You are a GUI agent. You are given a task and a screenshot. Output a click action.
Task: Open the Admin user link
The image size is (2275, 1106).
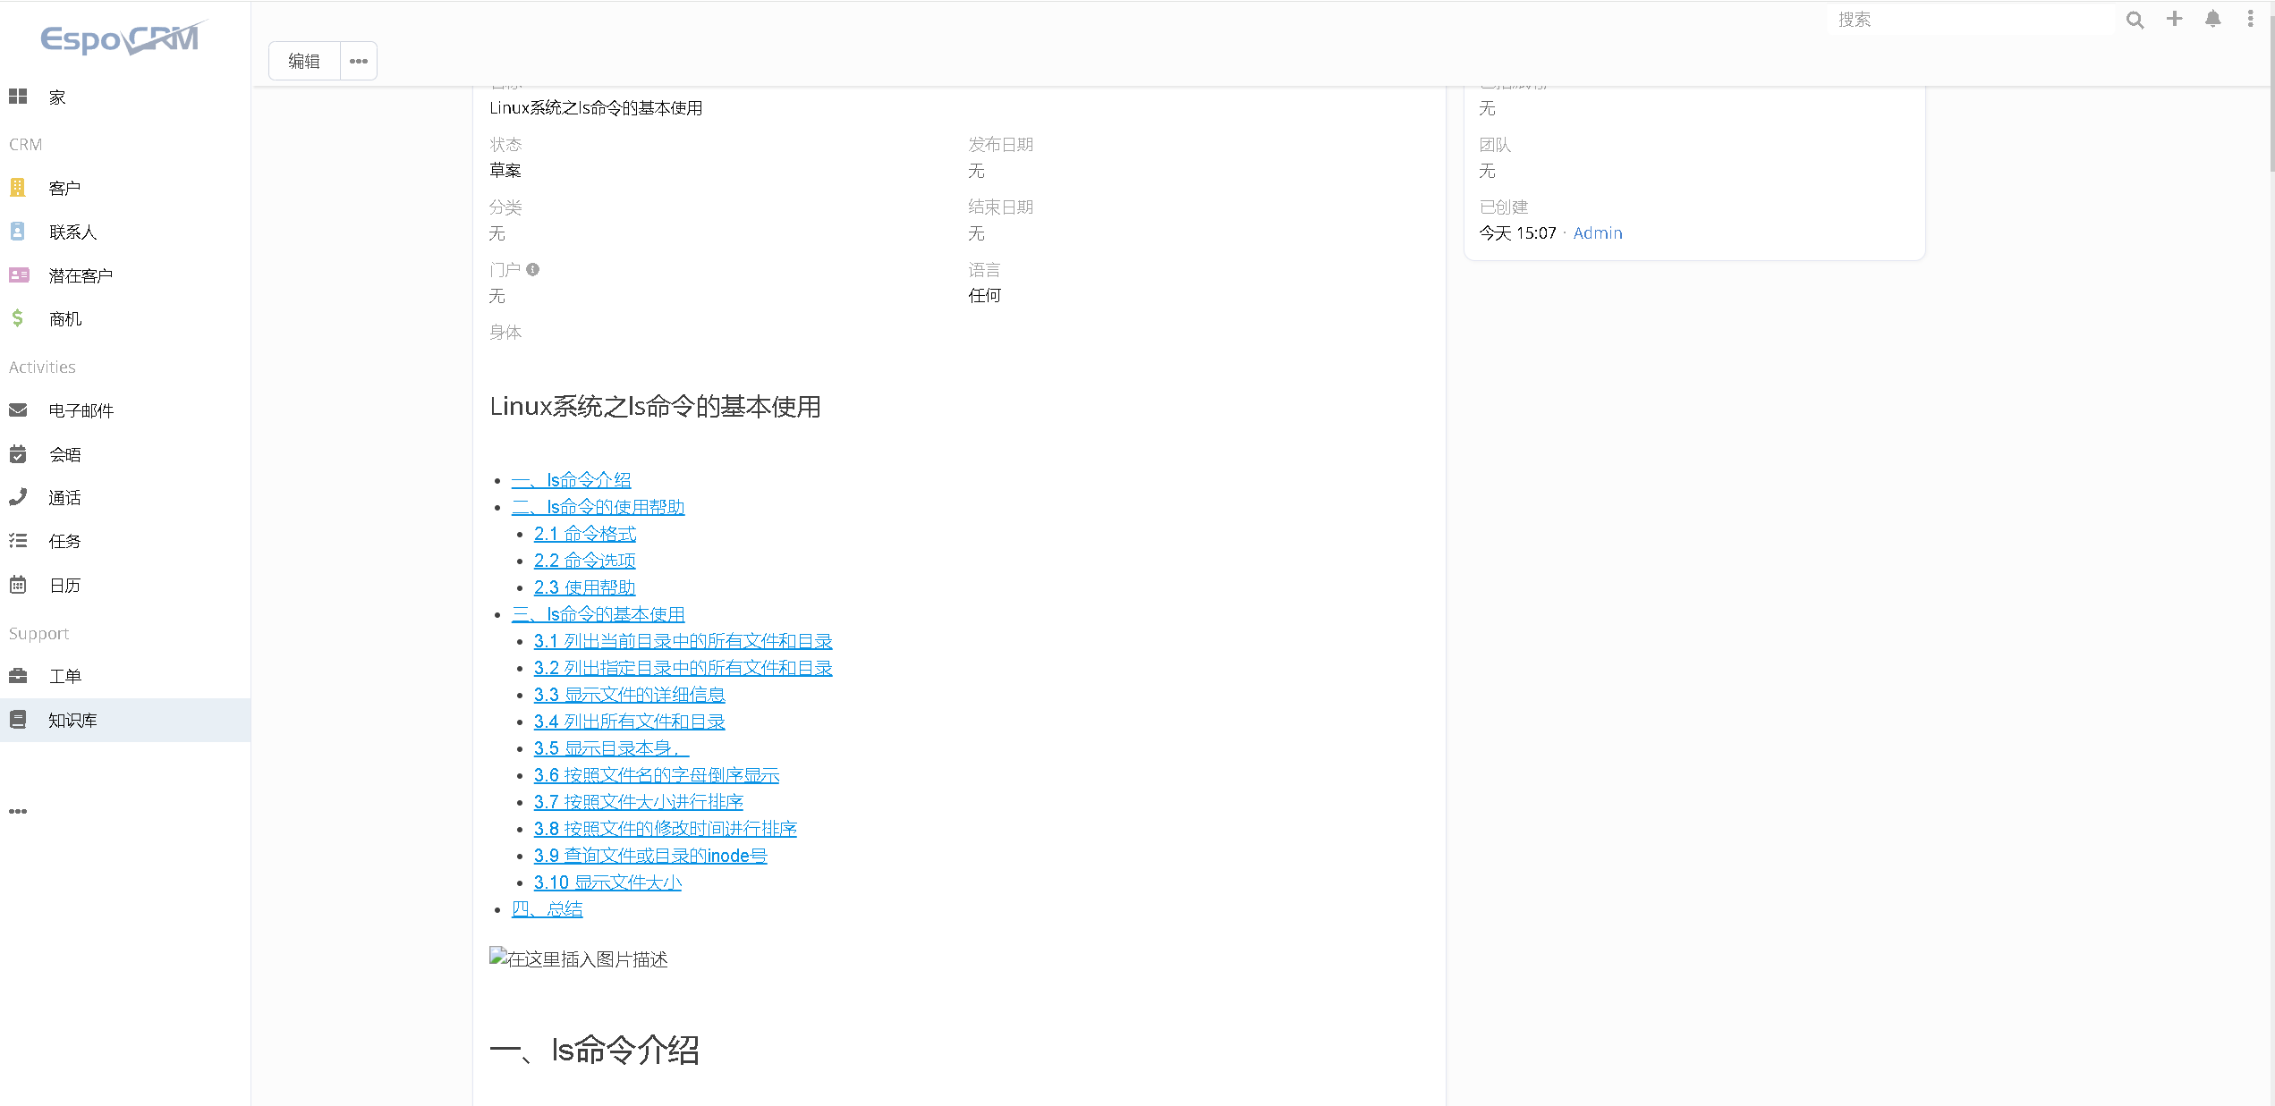click(x=1598, y=232)
